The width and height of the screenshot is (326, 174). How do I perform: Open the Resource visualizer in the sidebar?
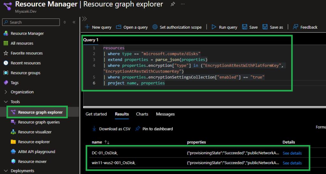35,132
